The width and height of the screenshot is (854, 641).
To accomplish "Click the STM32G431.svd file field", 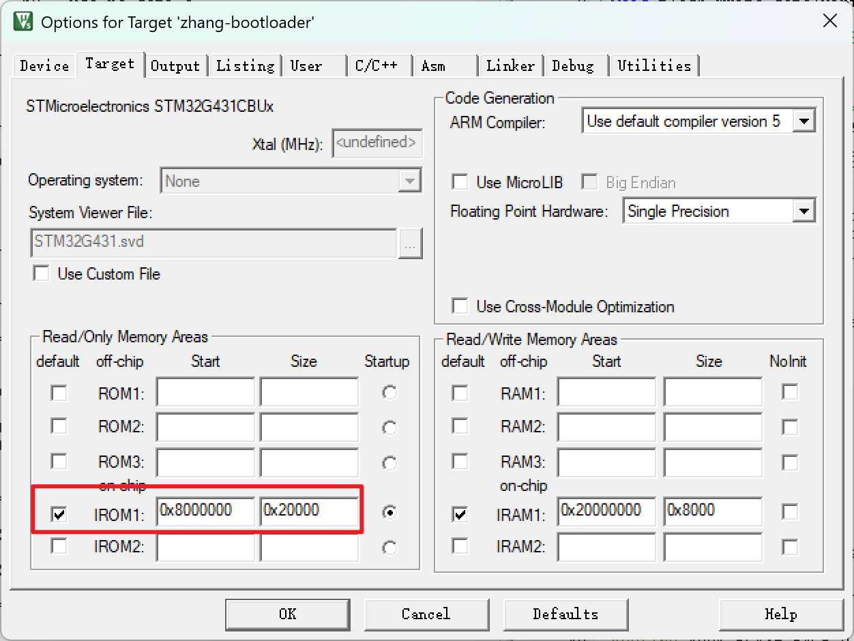I will pyautogui.click(x=213, y=243).
